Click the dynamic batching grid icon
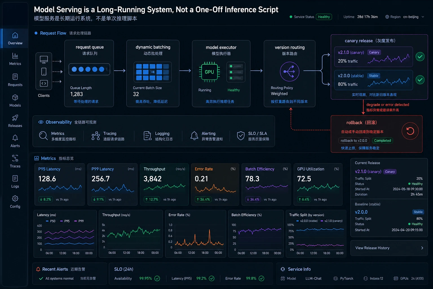The width and height of the screenshot is (433, 289). pyautogui.click(x=153, y=72)
